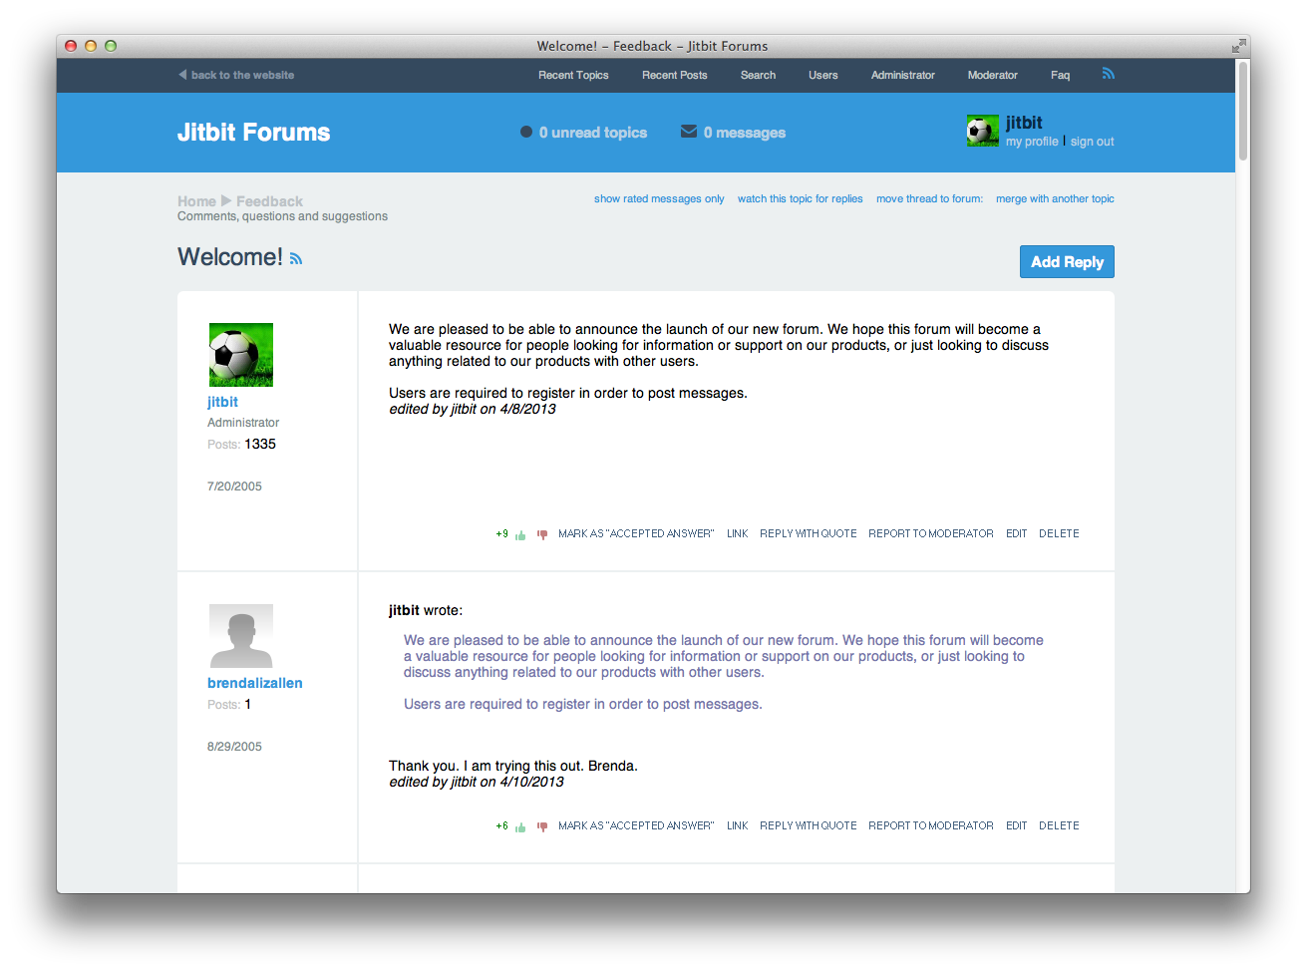Click 'edited by jitbit on 4/8/2013' text

pyautogui.click(x=473, y=409)
